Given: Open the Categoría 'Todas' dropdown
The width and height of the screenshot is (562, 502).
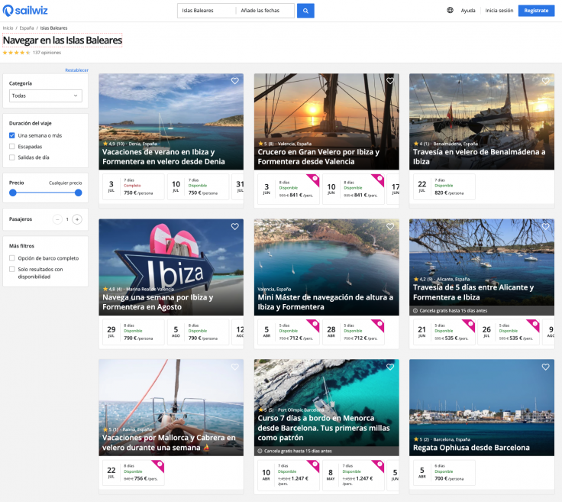Looking at the screenshot, I should point(46,96).
